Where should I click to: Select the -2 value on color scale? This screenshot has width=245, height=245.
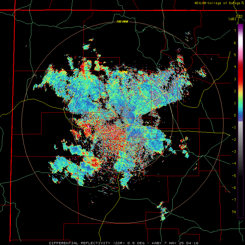[234, 140]
